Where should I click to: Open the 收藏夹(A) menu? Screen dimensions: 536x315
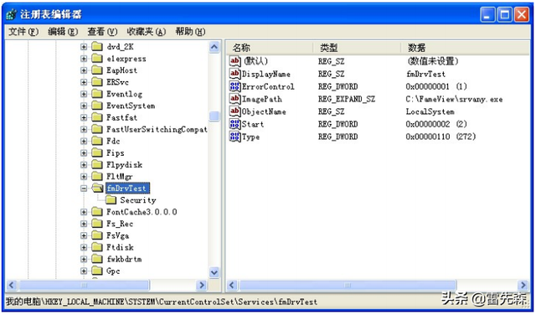tap(147, 32)
